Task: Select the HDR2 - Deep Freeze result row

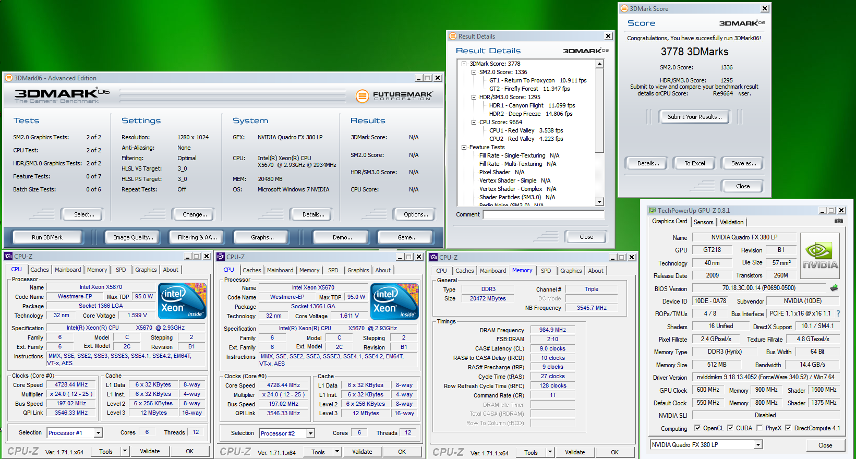Action: (x=531, y=114)
